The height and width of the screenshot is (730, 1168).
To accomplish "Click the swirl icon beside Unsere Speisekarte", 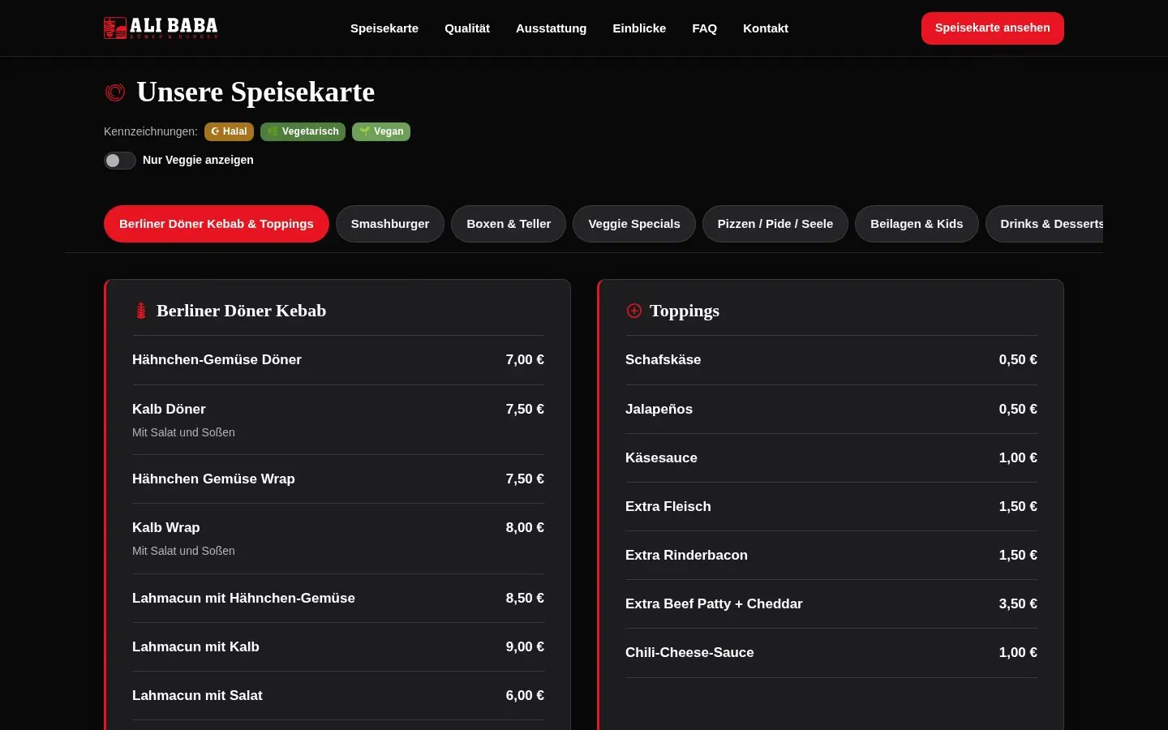I will tap(115, 92).
